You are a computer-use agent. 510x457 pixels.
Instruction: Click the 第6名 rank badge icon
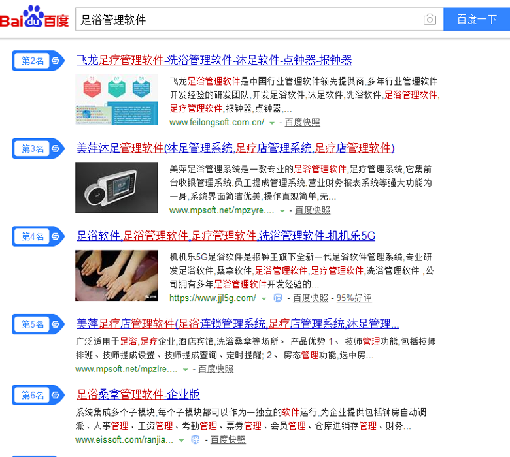(39, 395)
